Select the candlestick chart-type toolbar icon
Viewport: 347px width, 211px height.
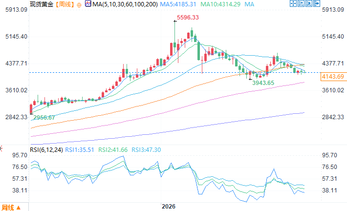[x=301, y=3]
